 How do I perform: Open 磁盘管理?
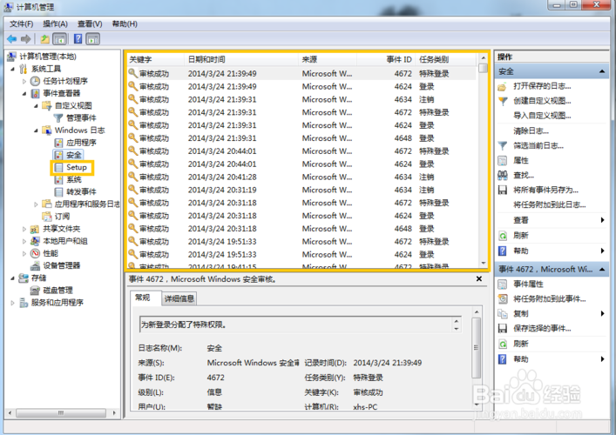click(58, 291)
